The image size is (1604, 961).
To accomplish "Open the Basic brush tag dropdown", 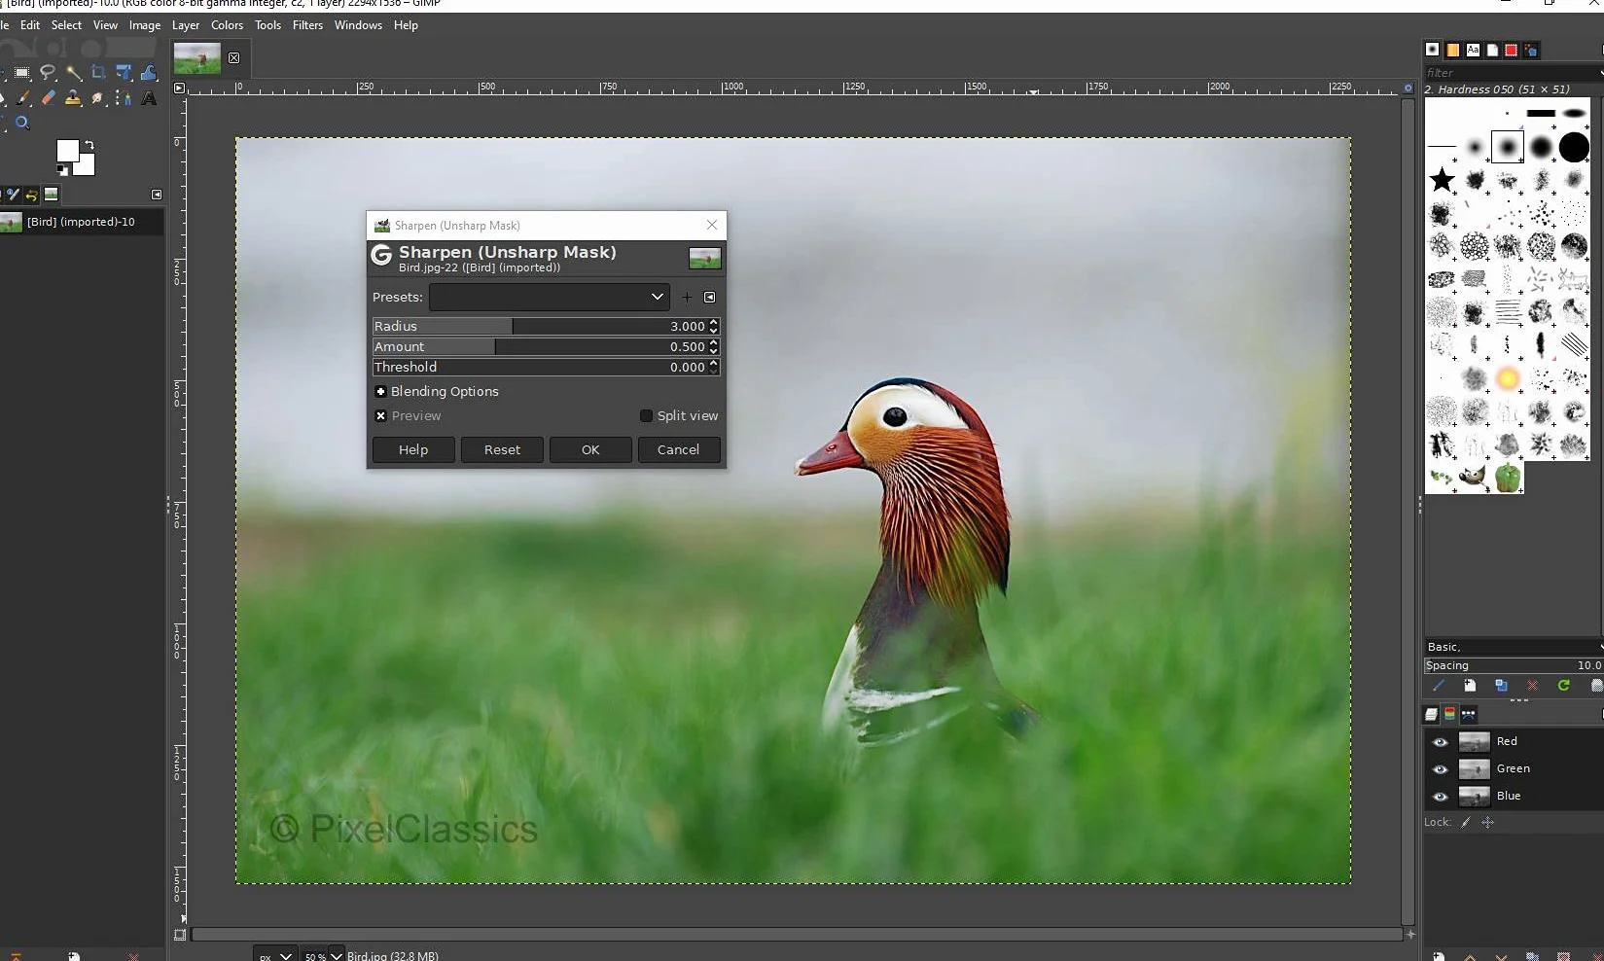I will (1514, 647).
